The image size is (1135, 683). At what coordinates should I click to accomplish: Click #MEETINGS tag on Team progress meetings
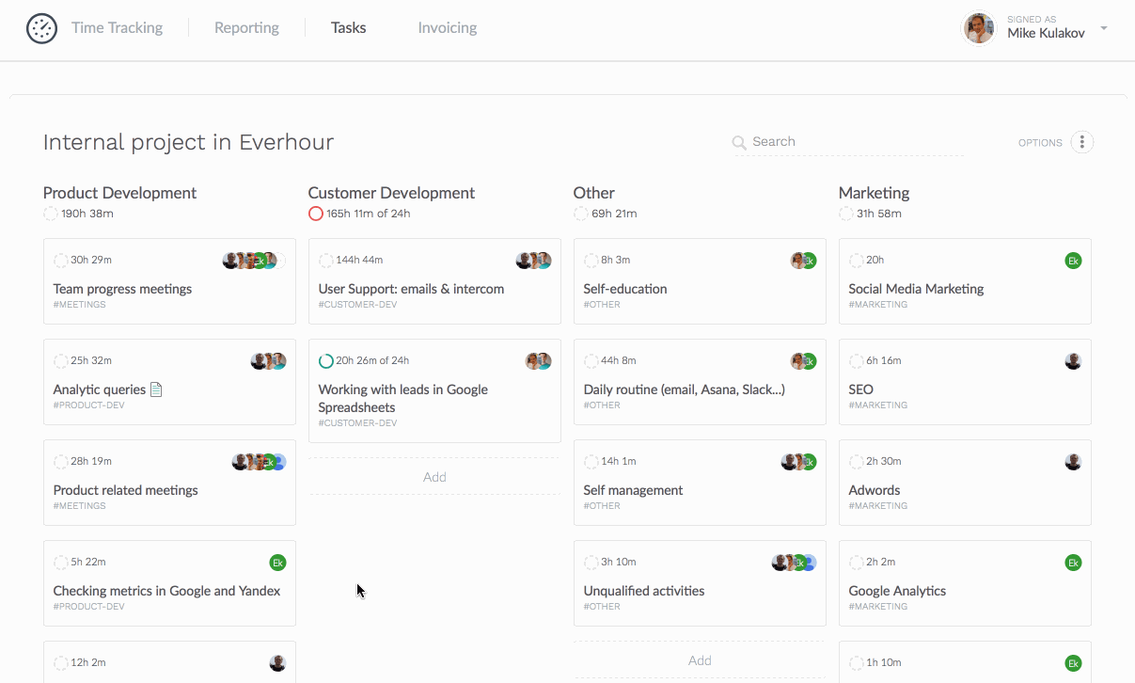coord(80,305)
